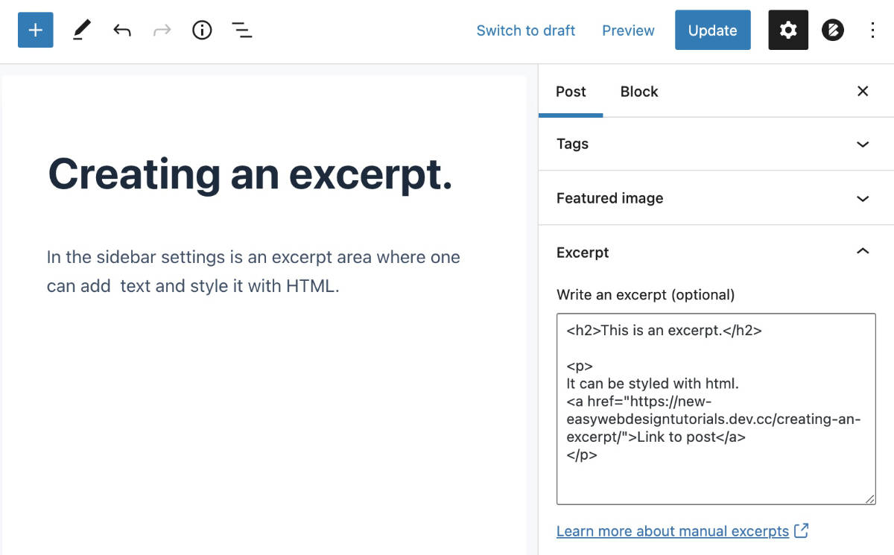Expand the Tags panel

coord(716,144)
